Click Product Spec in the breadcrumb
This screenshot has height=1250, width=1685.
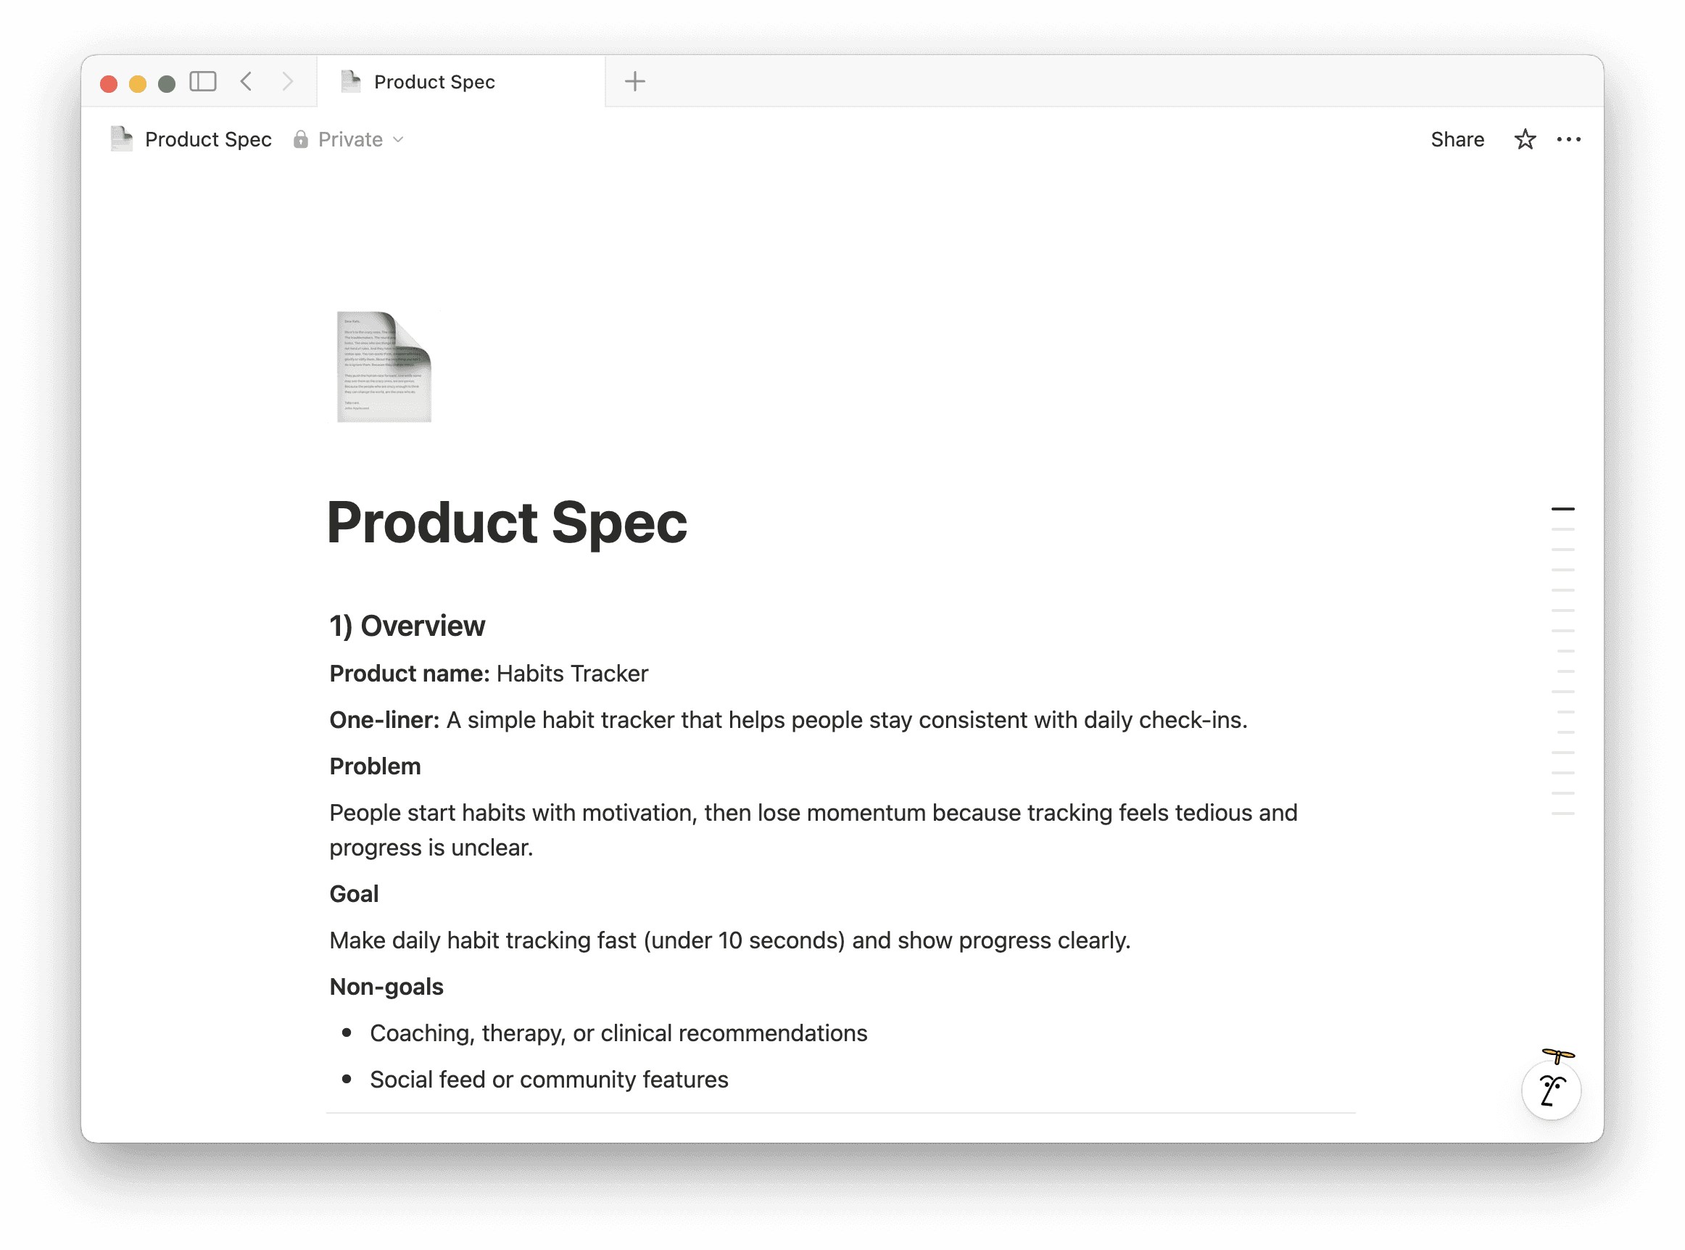[209, 139]
